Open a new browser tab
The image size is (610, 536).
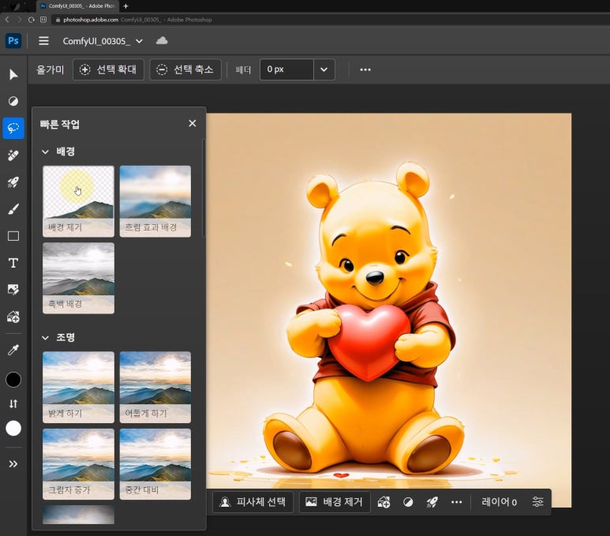click(125, 6)
